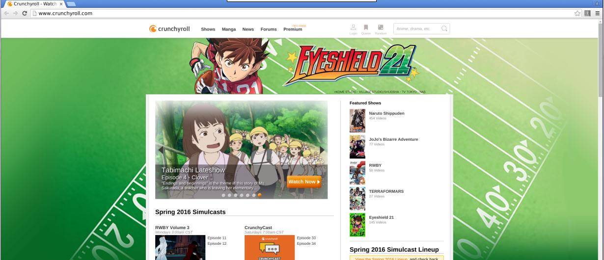604x260 pixels.
Task: Show previous slide with carousel left arrow
Action: 160,150
